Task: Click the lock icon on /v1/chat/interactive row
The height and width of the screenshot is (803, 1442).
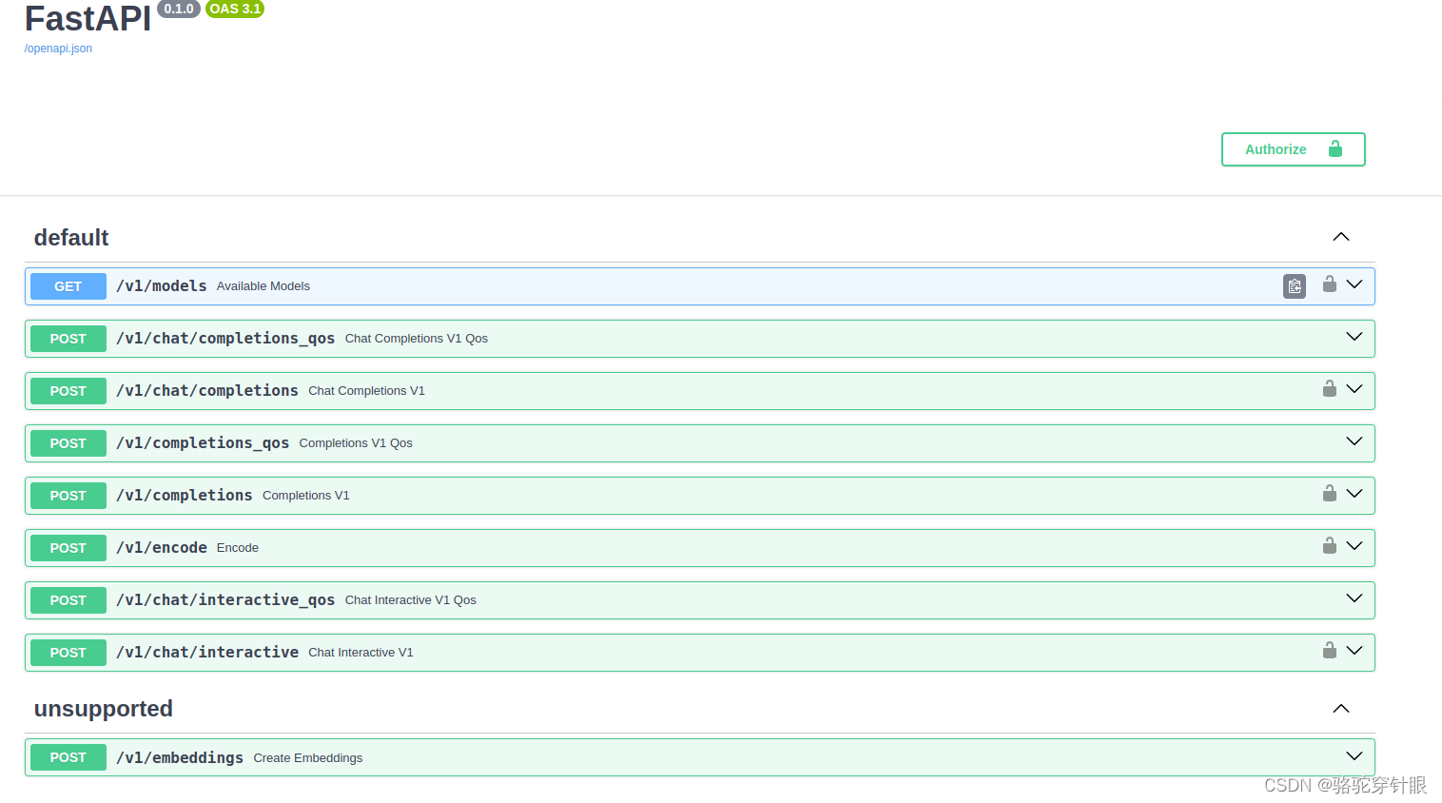Action: click(x=1330, y=651)
